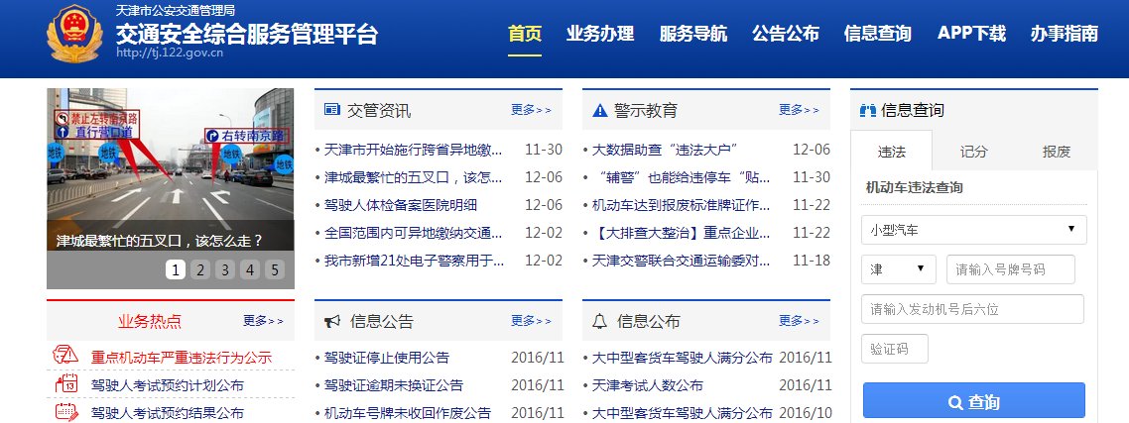Screen dimensions: 1129x423
Task: Click the police emblem logo
Action: coord(74,34)
